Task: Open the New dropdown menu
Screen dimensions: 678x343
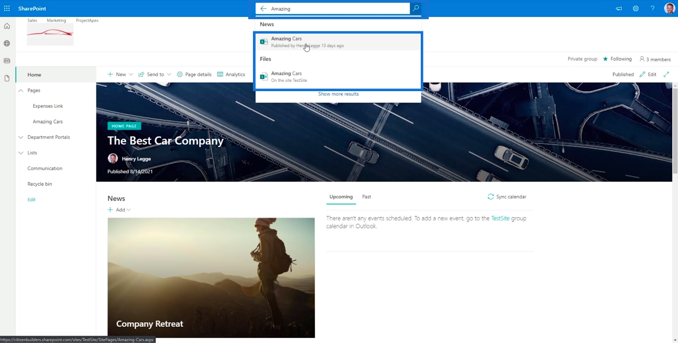Action: (120, 74)
